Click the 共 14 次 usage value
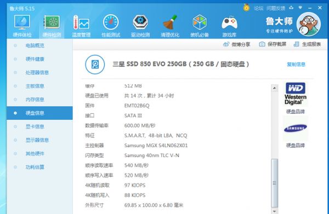This screenshot has width=329, height=214. pyautogui.click(x=149, y=96)
